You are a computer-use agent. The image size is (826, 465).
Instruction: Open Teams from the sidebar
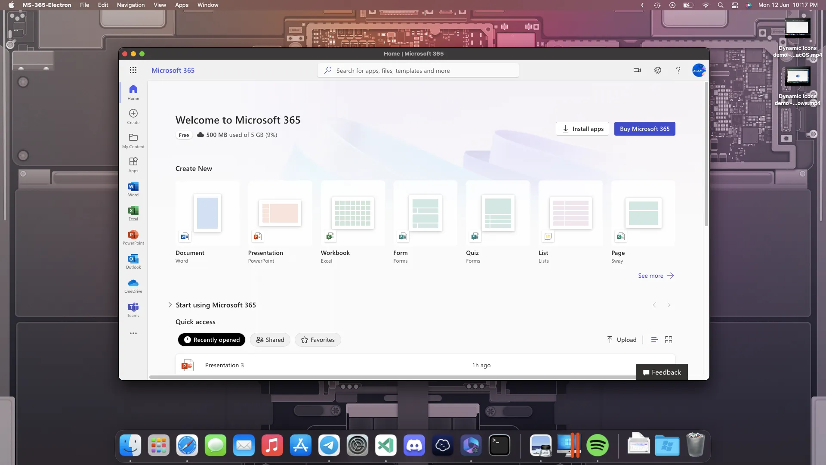pos(133,309)
